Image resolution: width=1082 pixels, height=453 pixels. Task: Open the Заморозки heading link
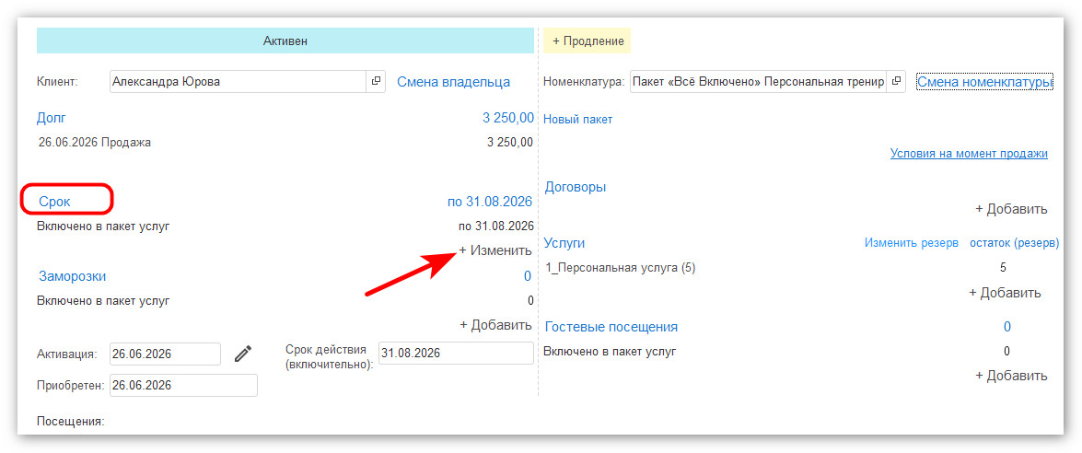tap(73, 276)
